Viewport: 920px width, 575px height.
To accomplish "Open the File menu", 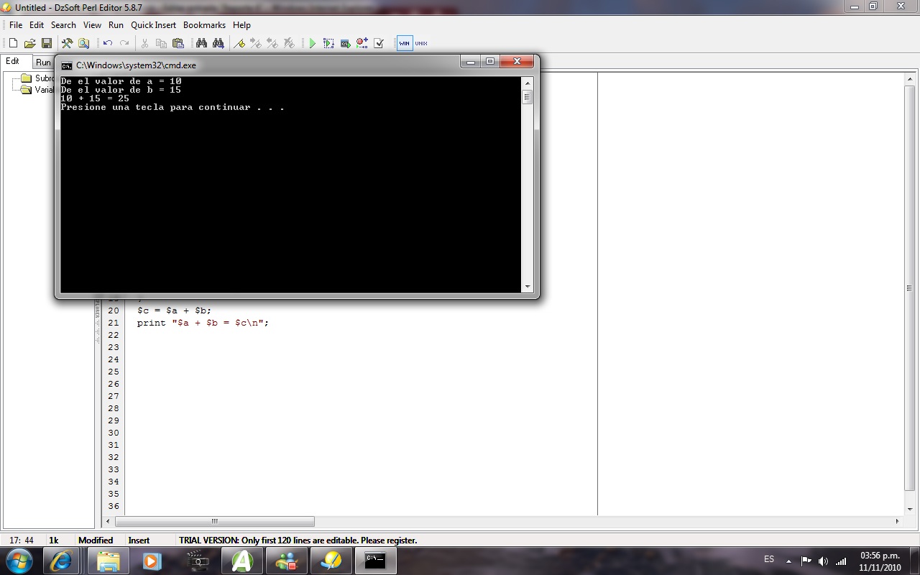I will [16, 25].
